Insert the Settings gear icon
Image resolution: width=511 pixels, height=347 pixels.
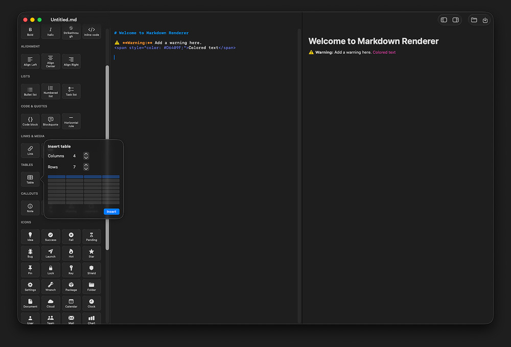30,286
